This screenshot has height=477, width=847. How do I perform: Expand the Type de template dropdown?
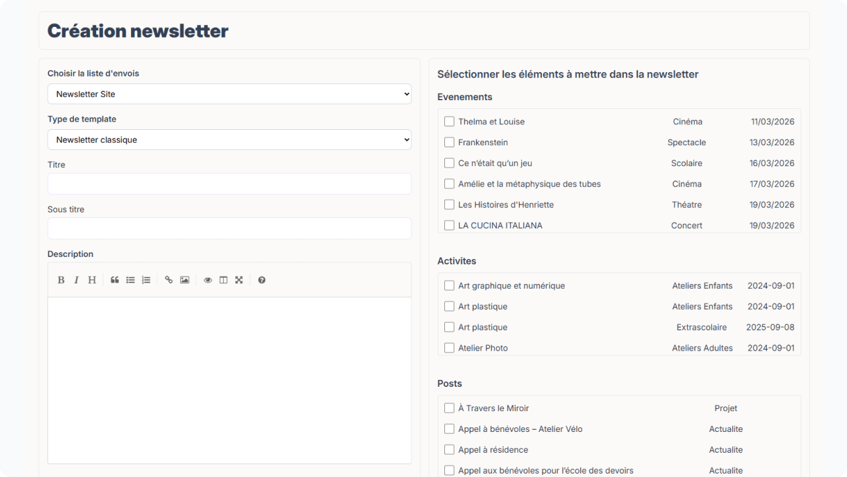tap(229, 140)
